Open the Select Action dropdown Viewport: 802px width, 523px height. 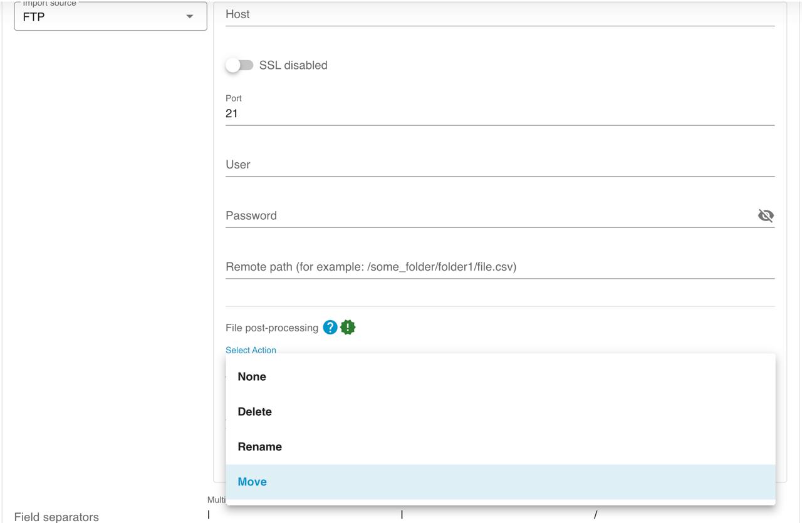[251, 350]
